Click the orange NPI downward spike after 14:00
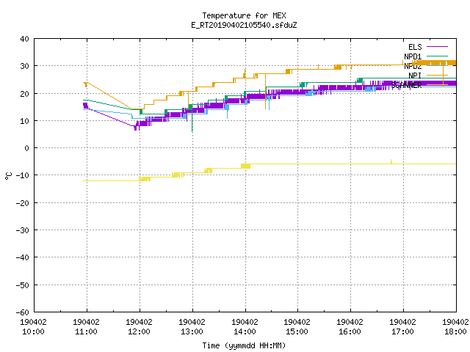The height and width of the screenshot is (352, 470). (x=265, y=91)
